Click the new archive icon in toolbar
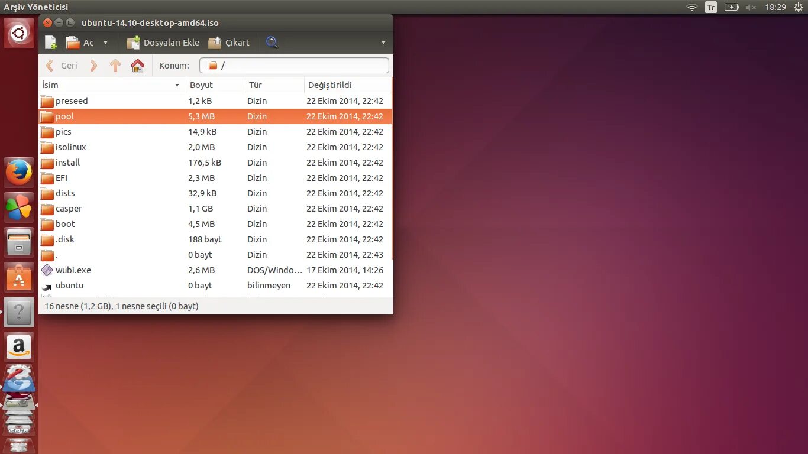The height and width of the screenshot is (454, 808). coord(50,42)
